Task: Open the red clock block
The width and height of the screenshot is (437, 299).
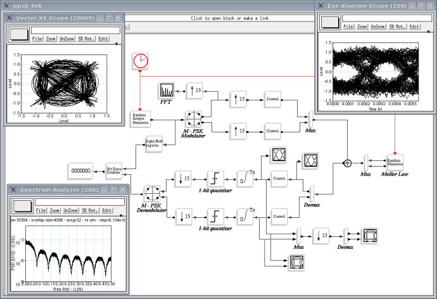Action: click(x=140, y=61)
